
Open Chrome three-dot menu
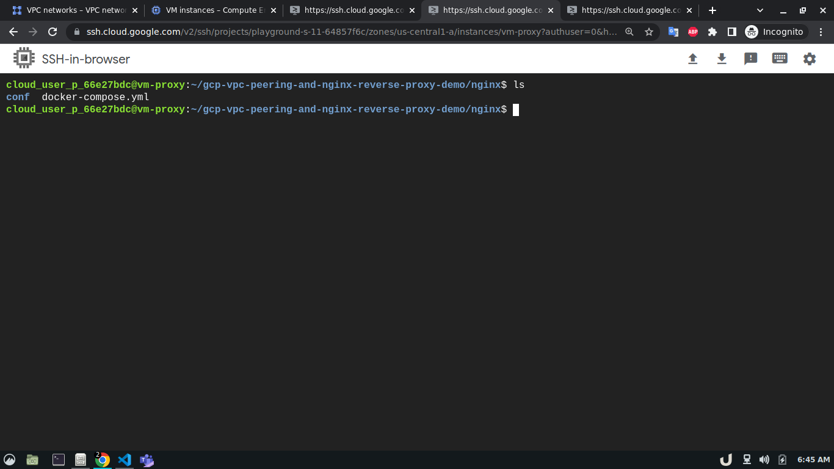(821, 32)
